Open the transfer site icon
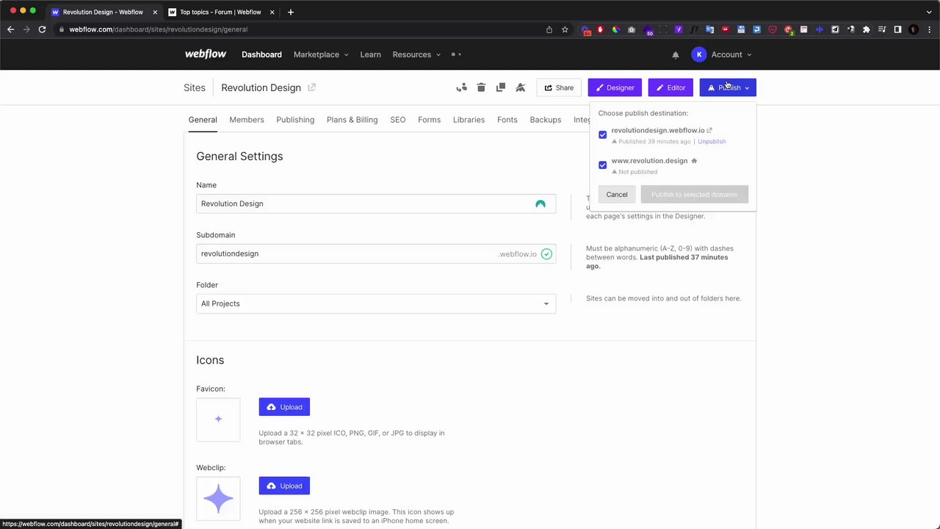This screenshot has width=940, height=529. [462, 87]
